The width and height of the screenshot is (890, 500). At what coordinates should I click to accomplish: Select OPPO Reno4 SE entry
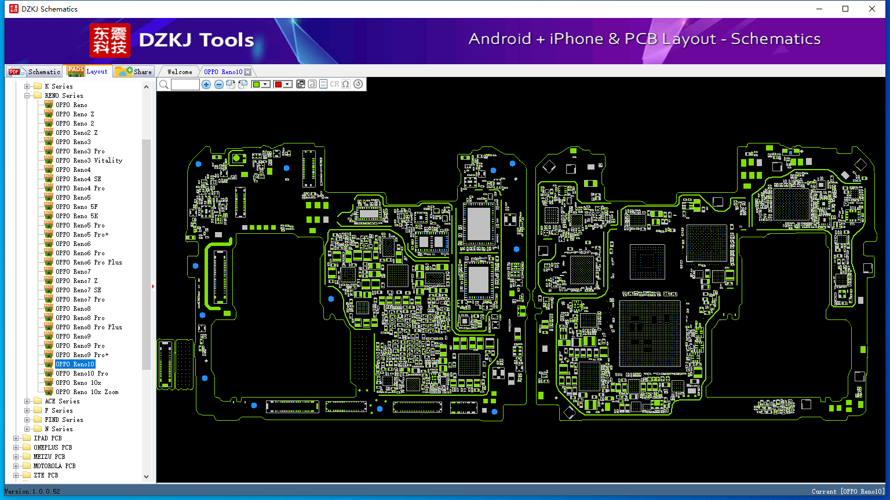[x=78, y=179]
